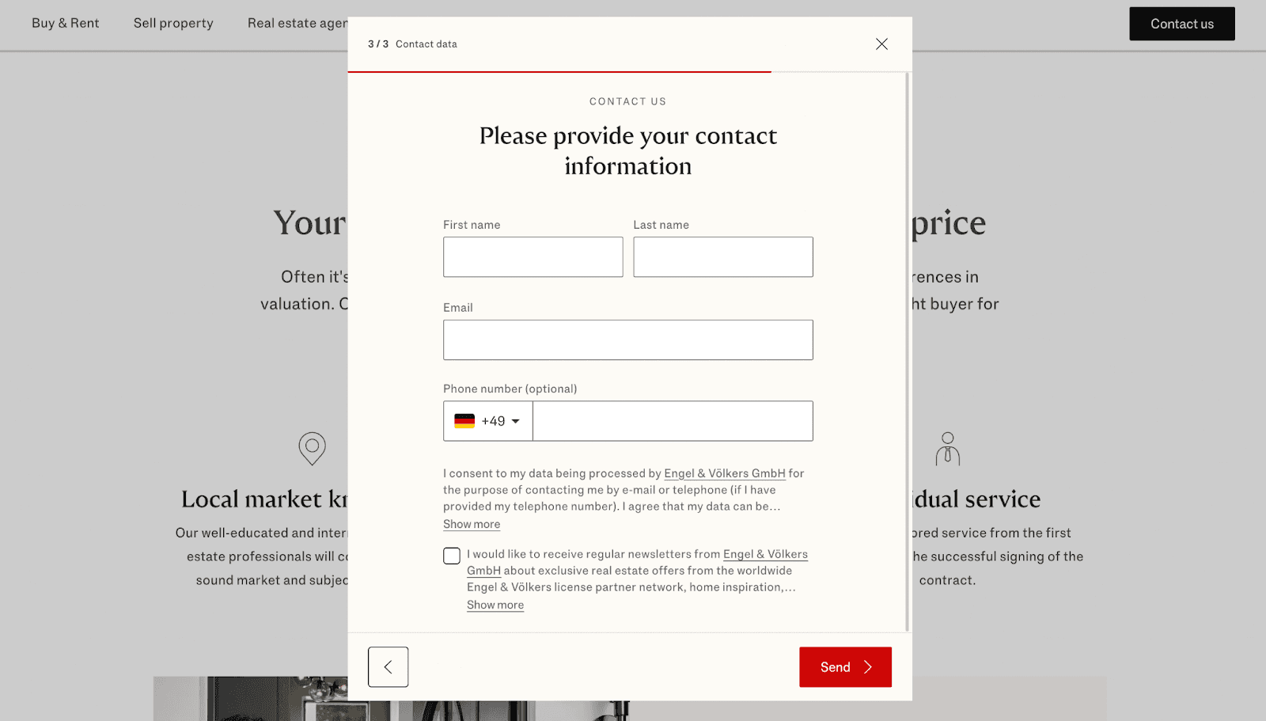Open Engel & Völkers newsletter link

pyautogui.click(x=765, y=554)
